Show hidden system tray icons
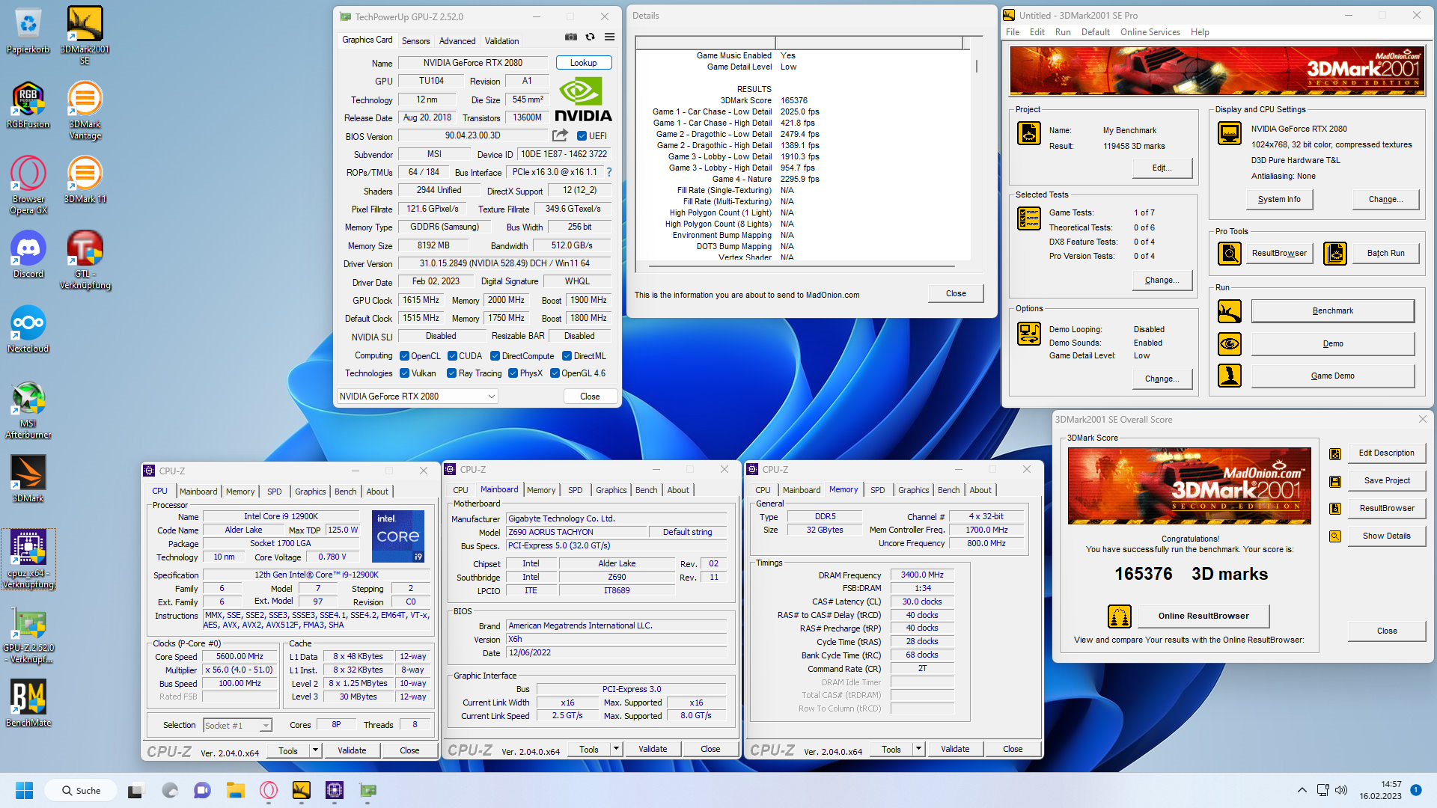This screenshot has height=808, width=1437. [1302, 790]
